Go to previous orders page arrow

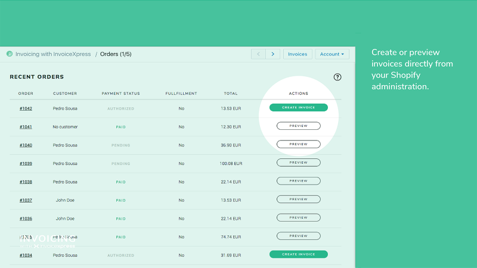click(258, 54)
